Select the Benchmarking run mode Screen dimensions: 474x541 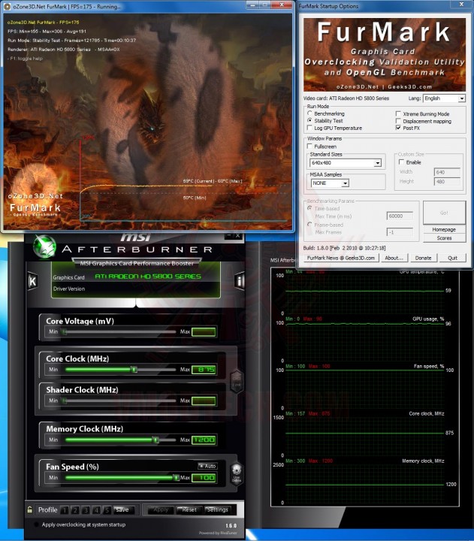(x=309, y=113)
